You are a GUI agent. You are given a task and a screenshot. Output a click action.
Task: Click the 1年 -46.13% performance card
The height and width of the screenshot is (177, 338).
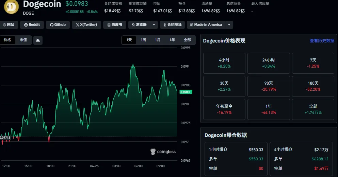pos(269,109)
